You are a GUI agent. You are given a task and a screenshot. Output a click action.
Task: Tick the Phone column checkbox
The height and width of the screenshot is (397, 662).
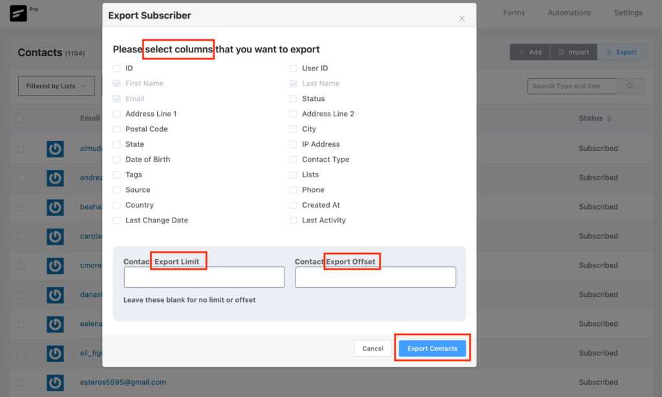tap(294, 190)
